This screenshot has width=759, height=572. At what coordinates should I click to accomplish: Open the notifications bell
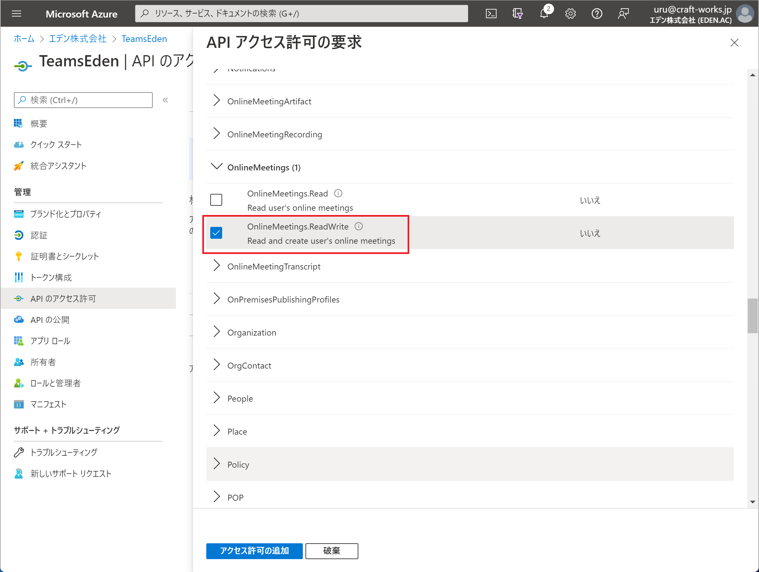tap(544, 14)
